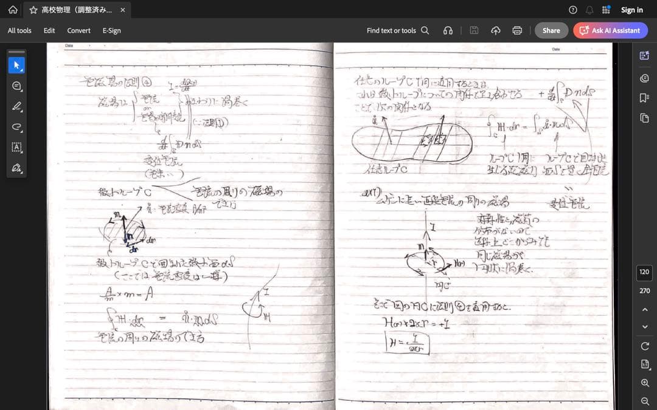
Task: Expand the pencil tool options arrow
Action: coord(22,112)
